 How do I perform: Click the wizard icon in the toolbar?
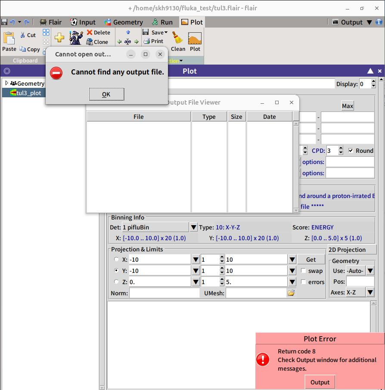point(76,38)
